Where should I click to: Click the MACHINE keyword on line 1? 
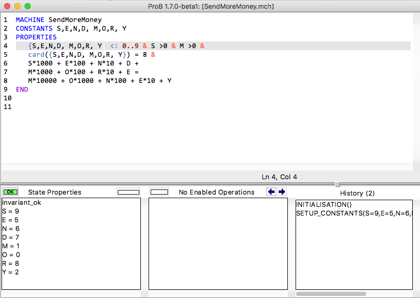[30, 20]
